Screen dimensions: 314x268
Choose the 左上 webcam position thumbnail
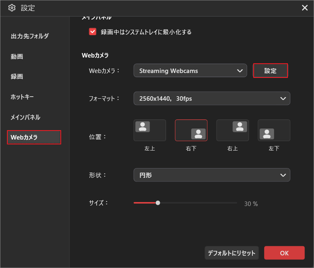pyautogui.click(x=150, y=131)
